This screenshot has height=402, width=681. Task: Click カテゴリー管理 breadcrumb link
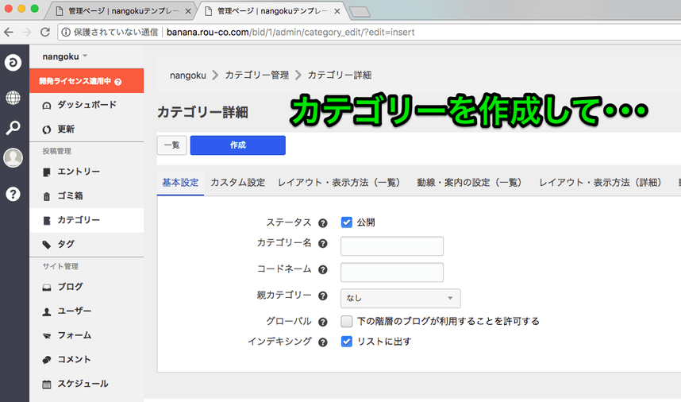click(256, 75)
